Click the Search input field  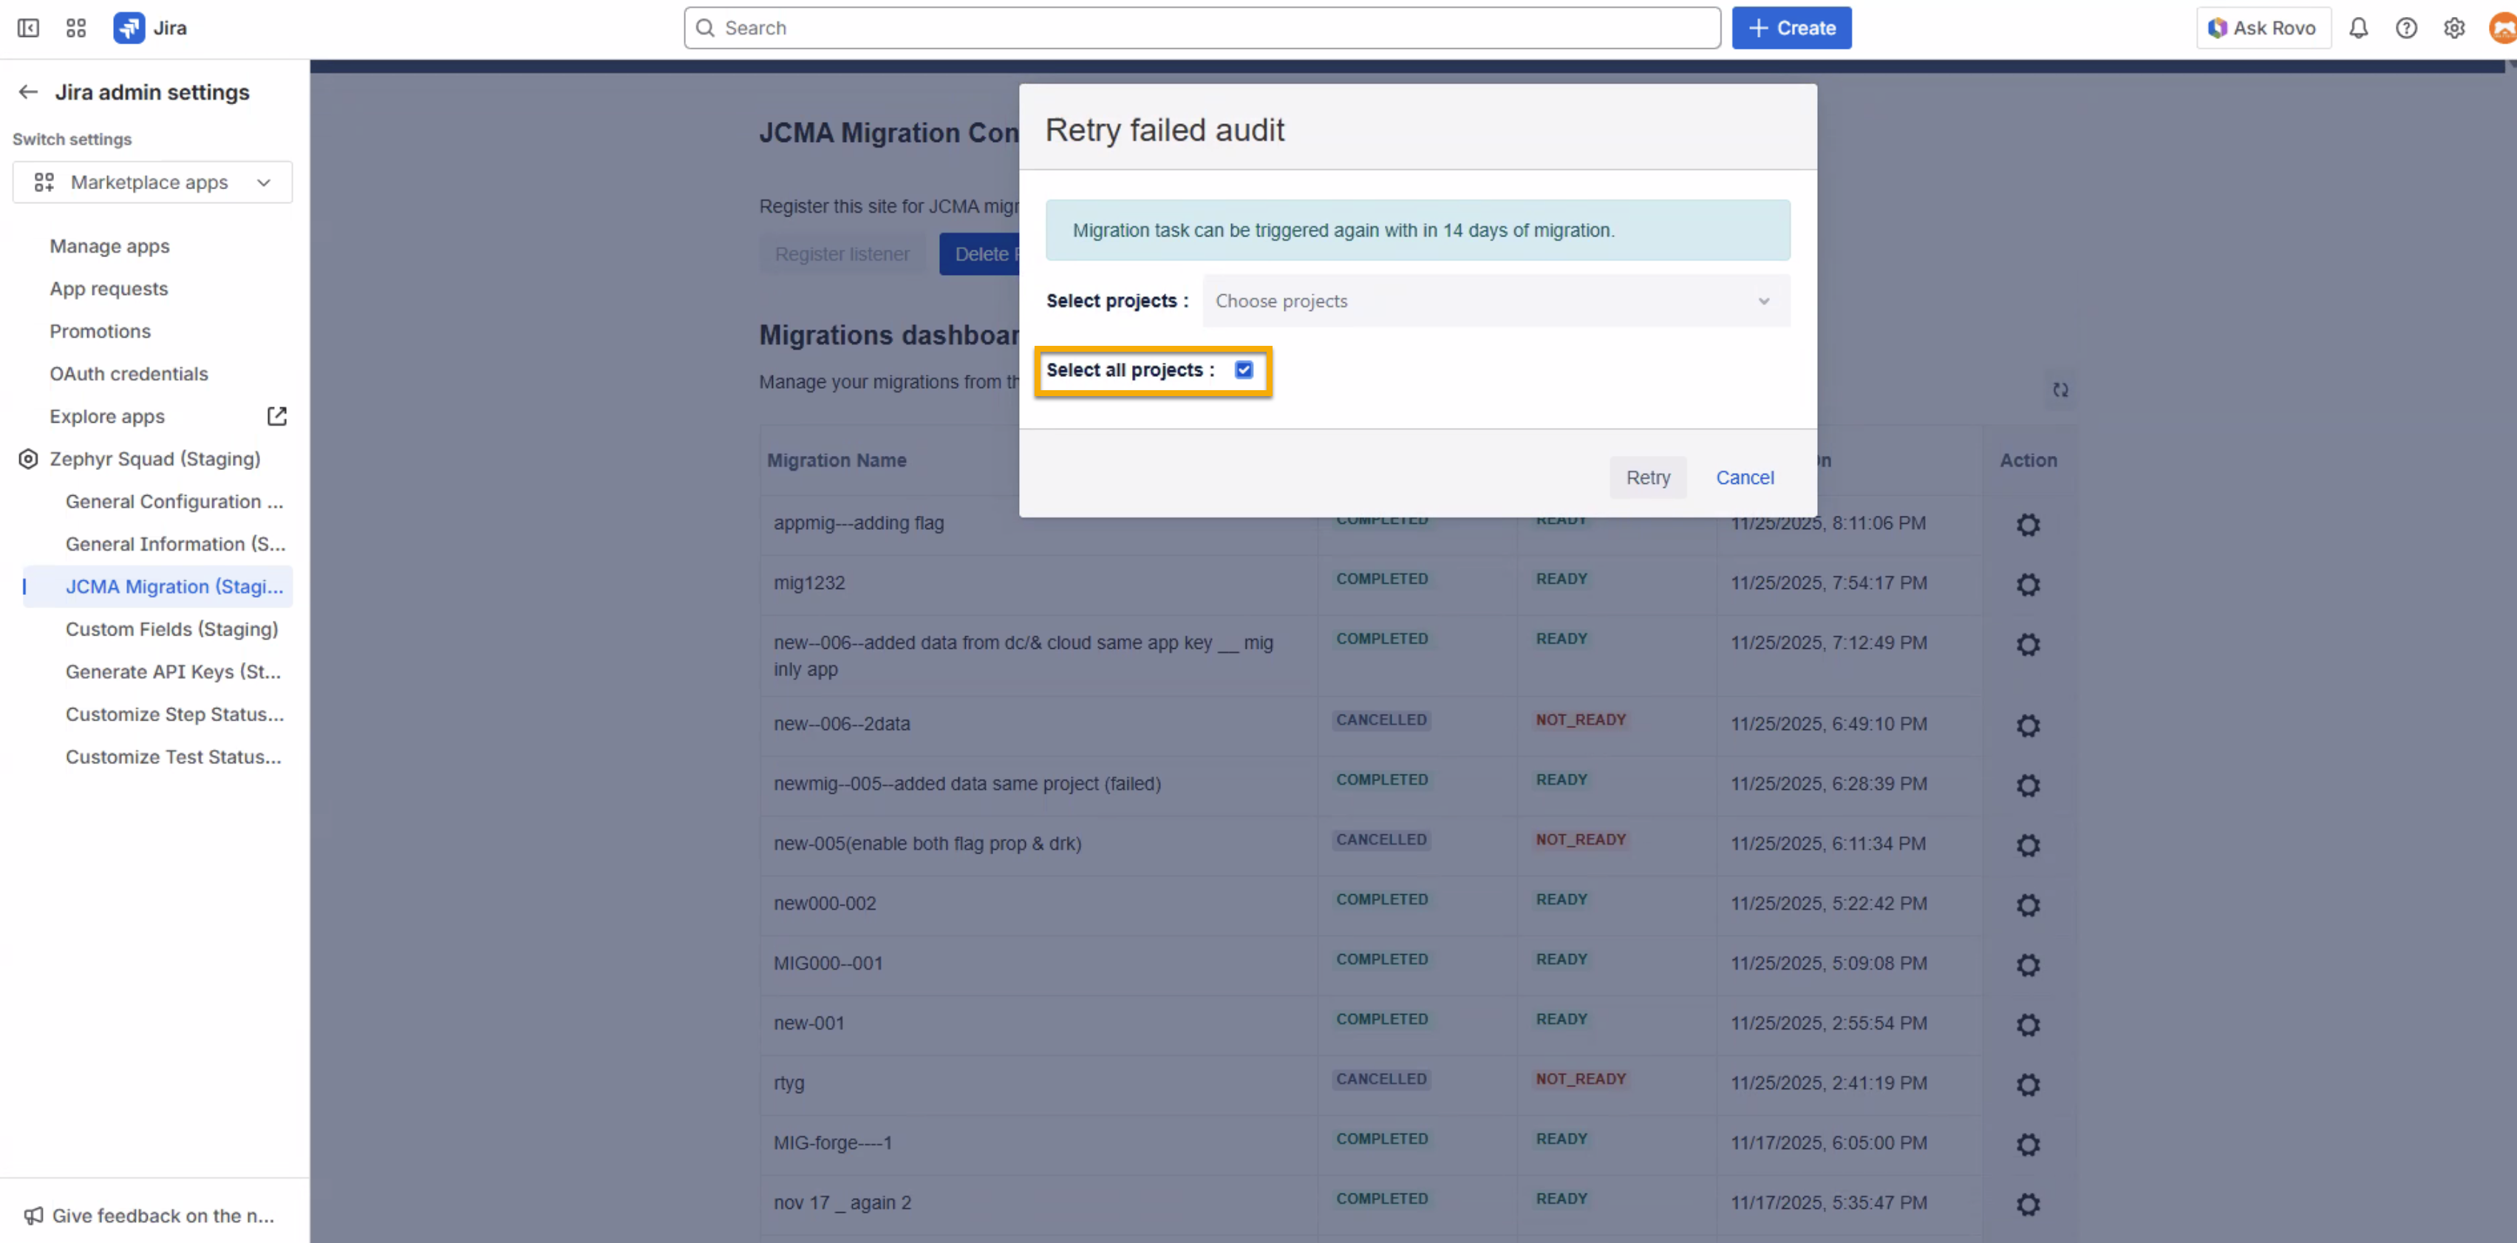click(x=1202, y=28)
